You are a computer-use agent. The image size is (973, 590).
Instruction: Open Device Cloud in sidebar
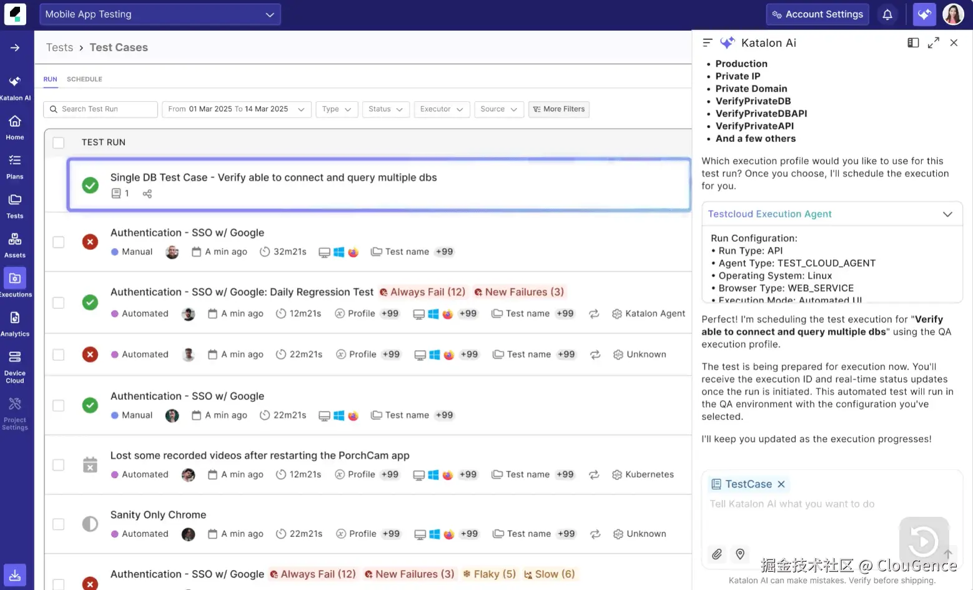(x=15, y=367)
